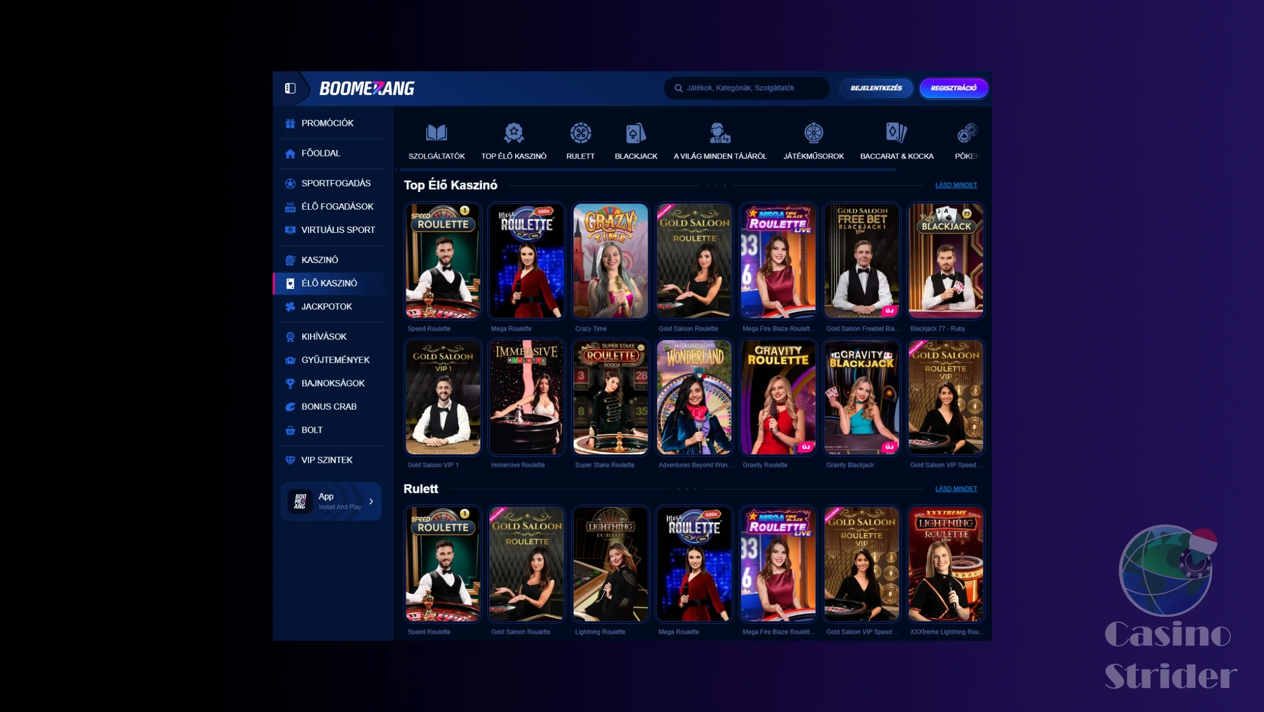Select Baccarat & Kocka category label
1264x712 pixels.
896,156
